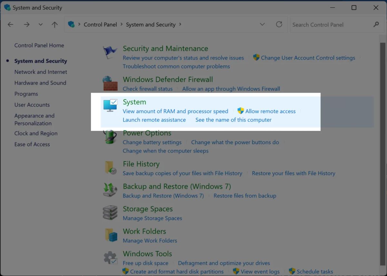Open the File History folder icon

coord(110,168)
